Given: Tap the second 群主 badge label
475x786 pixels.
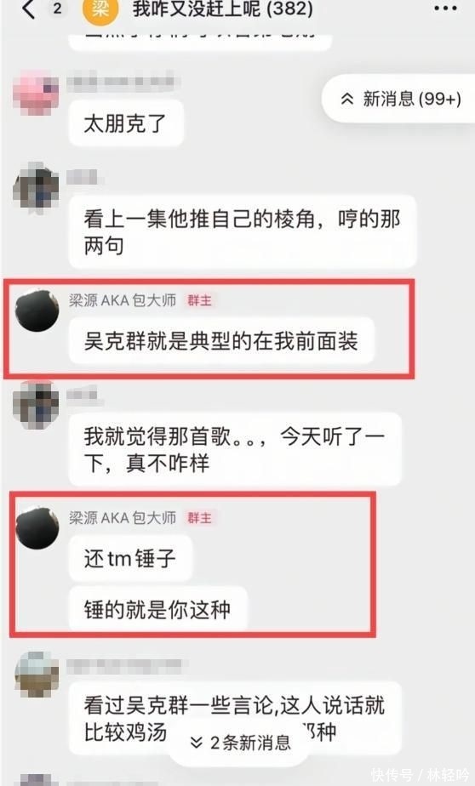Looking at the screenshot, I should (200, 518).
